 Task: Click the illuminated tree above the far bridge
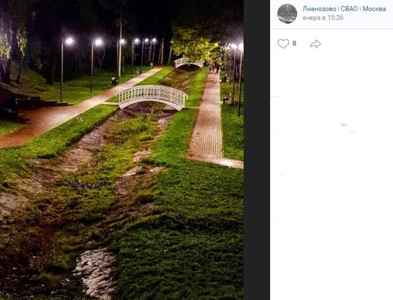194,44
